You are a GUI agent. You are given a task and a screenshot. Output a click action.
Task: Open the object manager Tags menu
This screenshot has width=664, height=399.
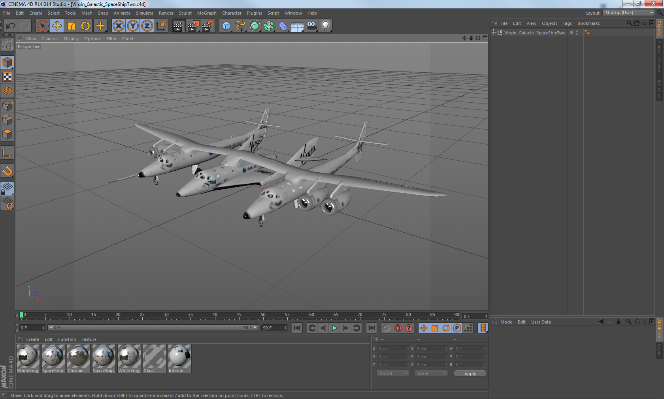click(x=567, y=23)
